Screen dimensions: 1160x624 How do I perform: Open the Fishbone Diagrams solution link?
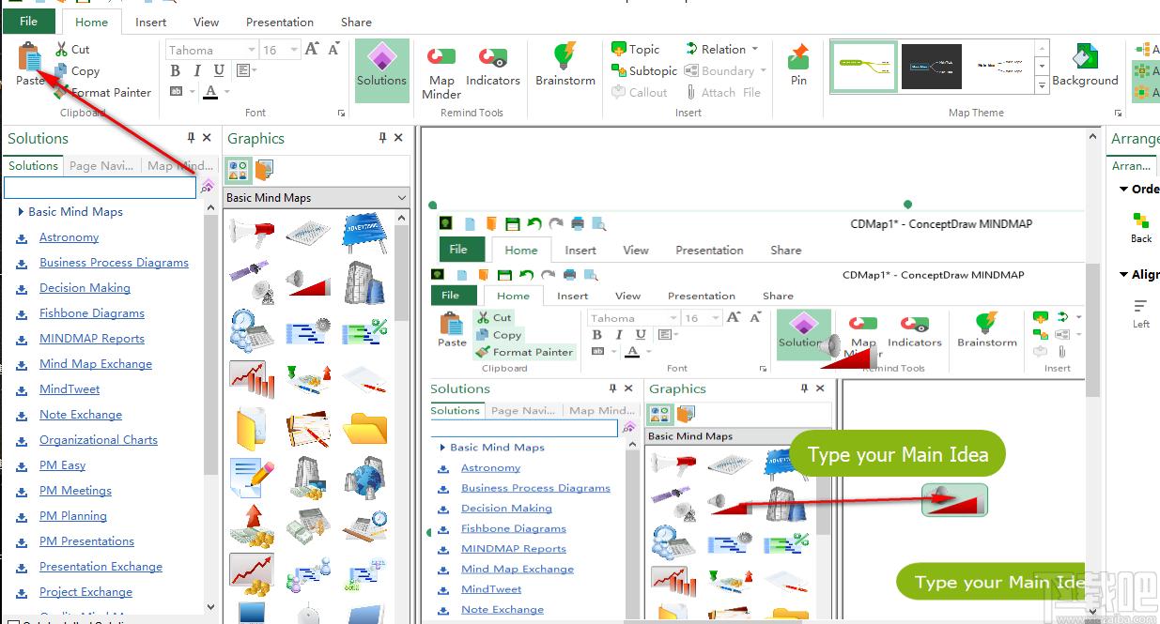92,313
